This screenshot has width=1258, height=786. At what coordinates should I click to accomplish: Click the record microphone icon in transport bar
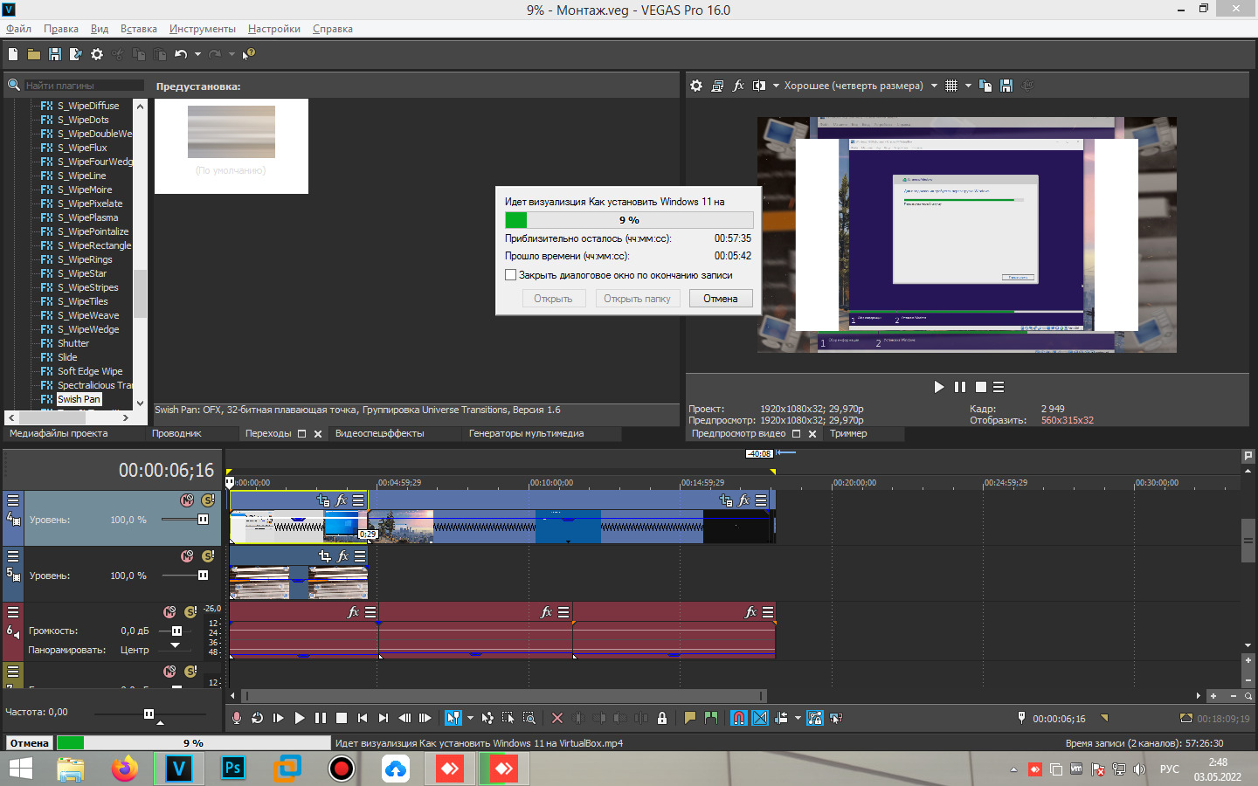click(236, 718)
